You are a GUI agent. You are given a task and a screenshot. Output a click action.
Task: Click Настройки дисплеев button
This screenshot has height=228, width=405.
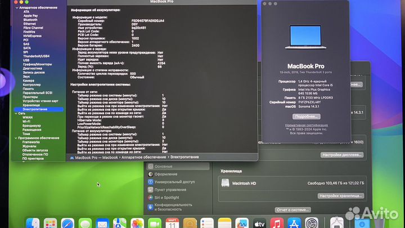tap(342, 155)
